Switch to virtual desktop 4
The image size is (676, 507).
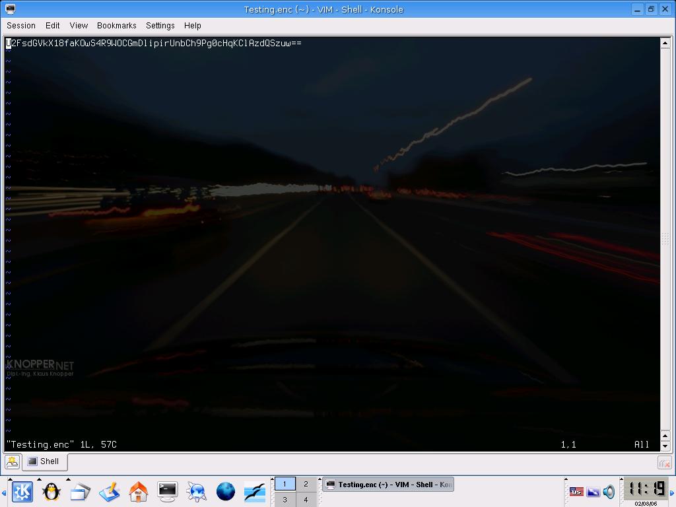pos(306,500)
